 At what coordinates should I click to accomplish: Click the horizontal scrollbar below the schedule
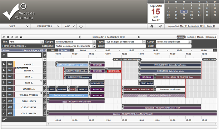point(131,124)
